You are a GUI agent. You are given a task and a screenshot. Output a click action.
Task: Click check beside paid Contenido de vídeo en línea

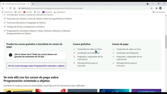(113, 49)
